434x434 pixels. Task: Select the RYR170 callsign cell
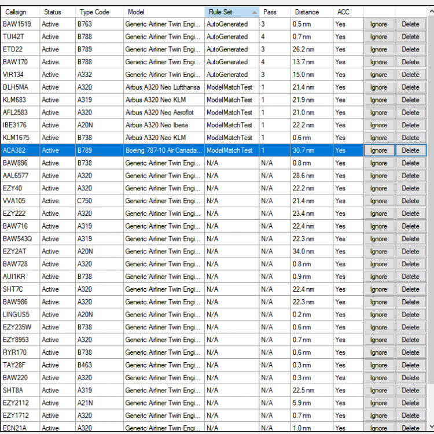point(20,352)
